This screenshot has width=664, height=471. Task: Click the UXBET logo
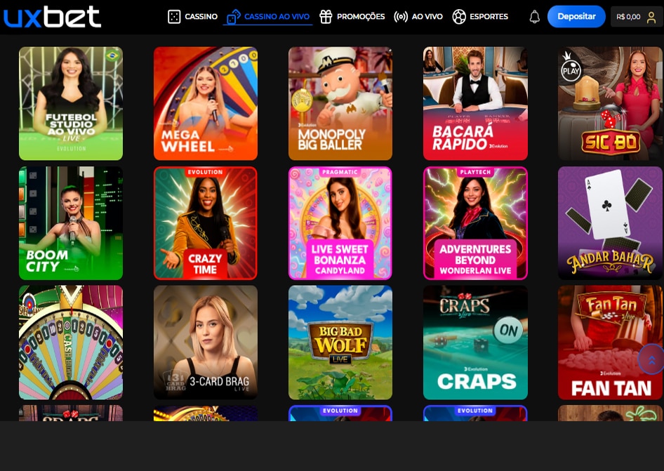pyautogui.click(x=52, y=16)
